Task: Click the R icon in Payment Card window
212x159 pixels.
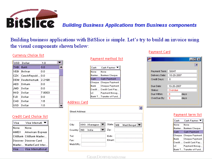Action: click(196, 65)
